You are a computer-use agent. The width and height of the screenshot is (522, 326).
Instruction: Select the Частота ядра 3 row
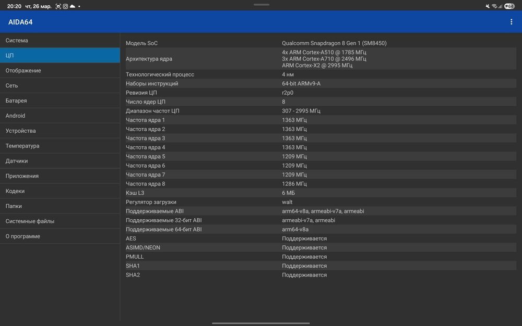click(321, 138)
